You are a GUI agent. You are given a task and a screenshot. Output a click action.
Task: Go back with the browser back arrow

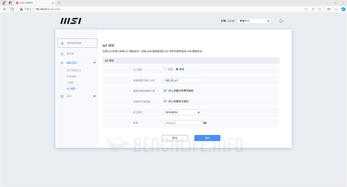coord(5,9)
